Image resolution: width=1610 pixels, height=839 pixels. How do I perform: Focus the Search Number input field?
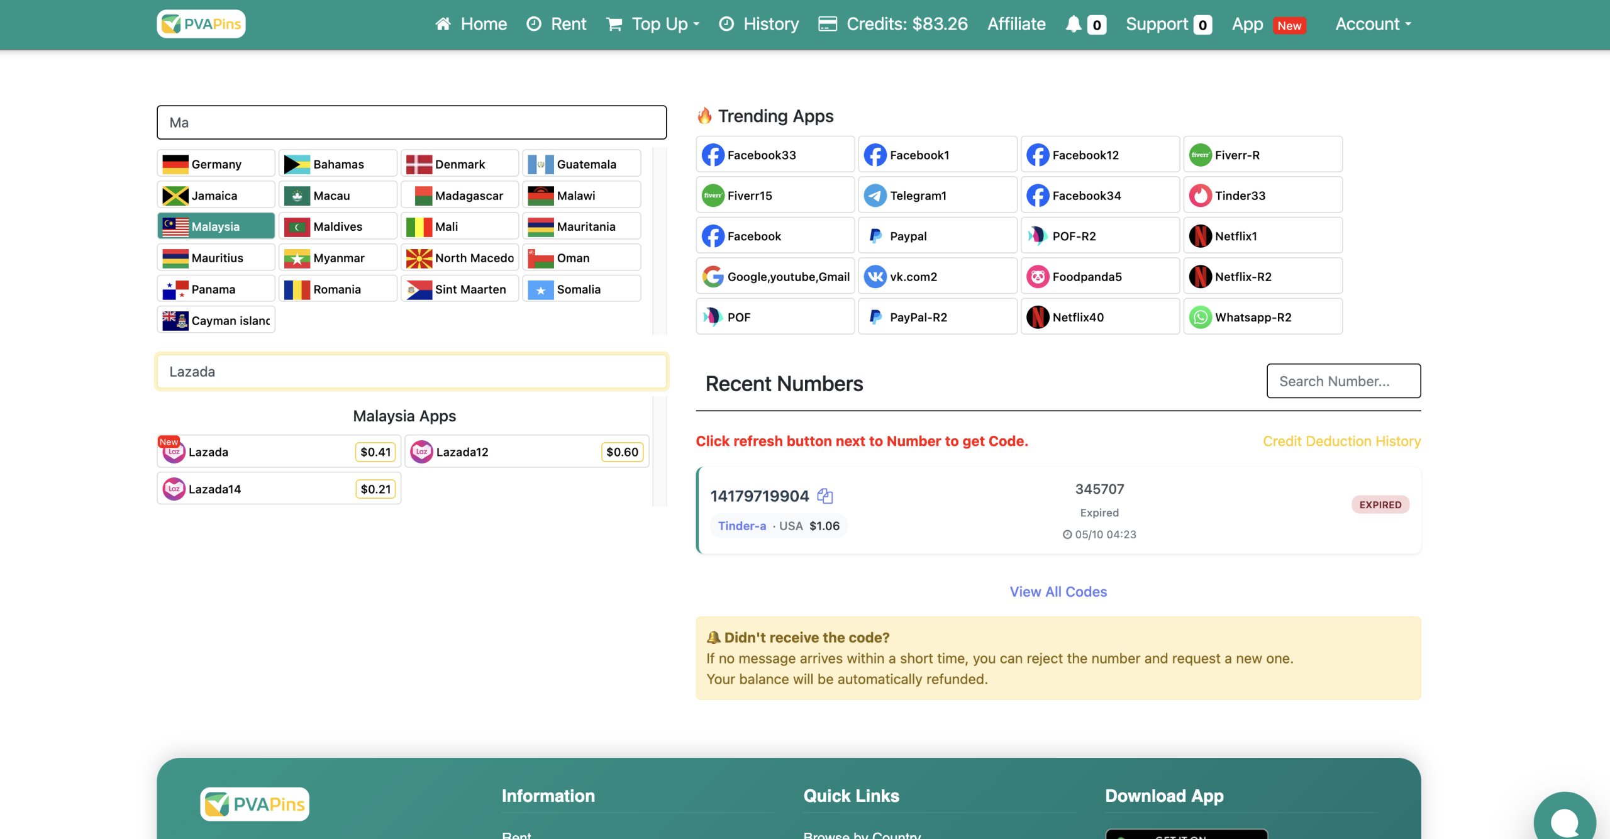coord(1343,381)
